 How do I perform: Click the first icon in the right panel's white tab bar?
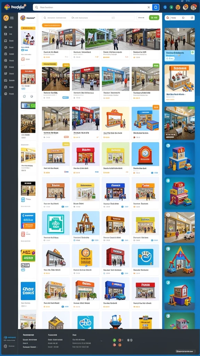(168, 17)
